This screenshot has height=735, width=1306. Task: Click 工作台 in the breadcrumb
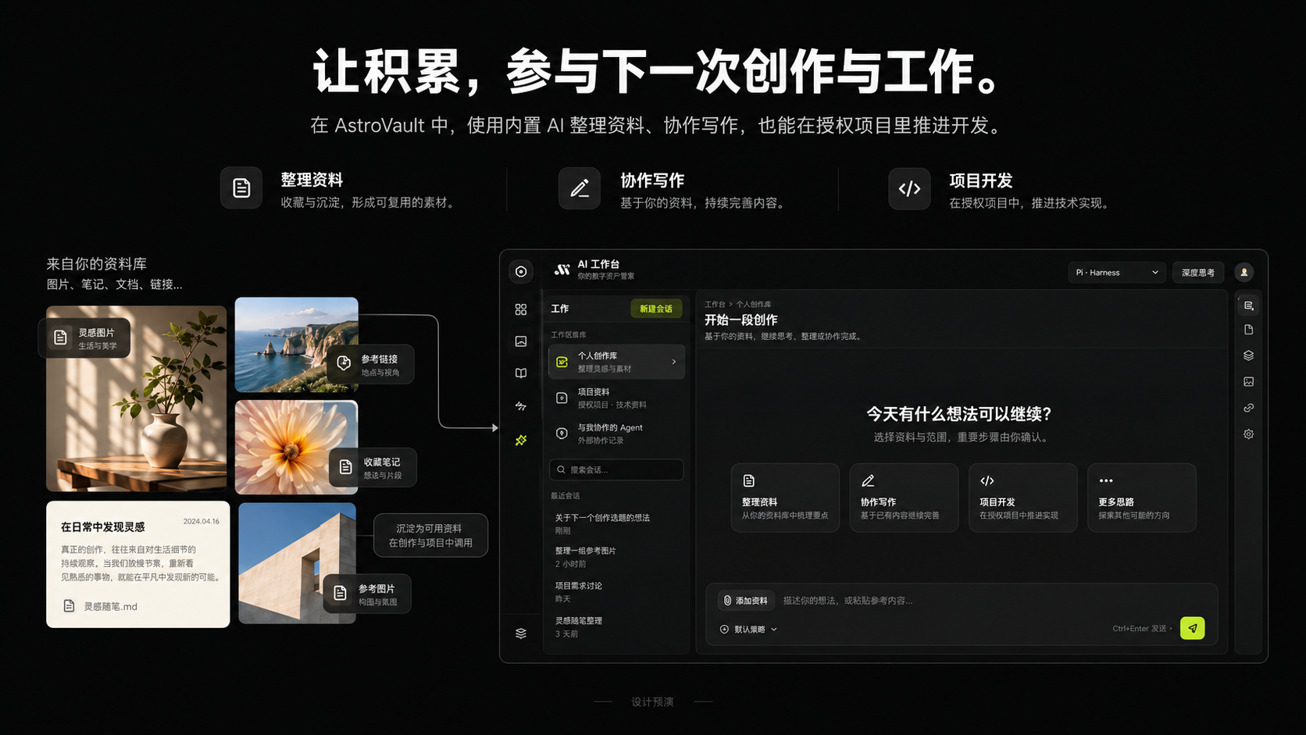coord(715,305)
